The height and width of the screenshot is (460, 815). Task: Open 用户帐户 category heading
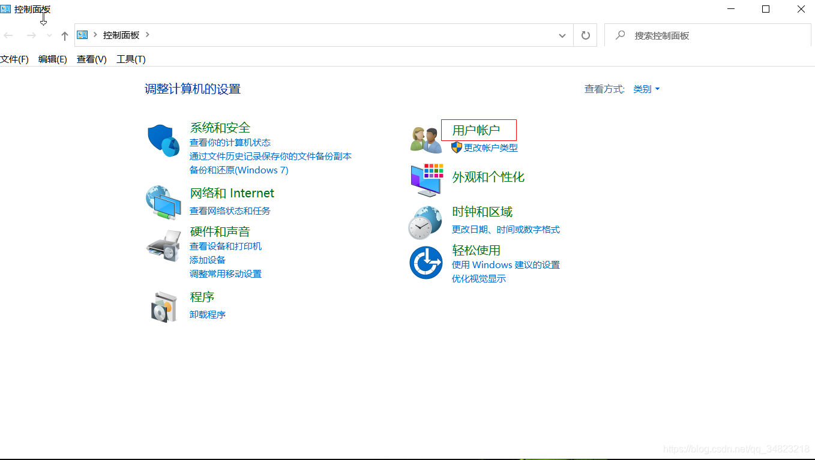(x=476, y=130)
